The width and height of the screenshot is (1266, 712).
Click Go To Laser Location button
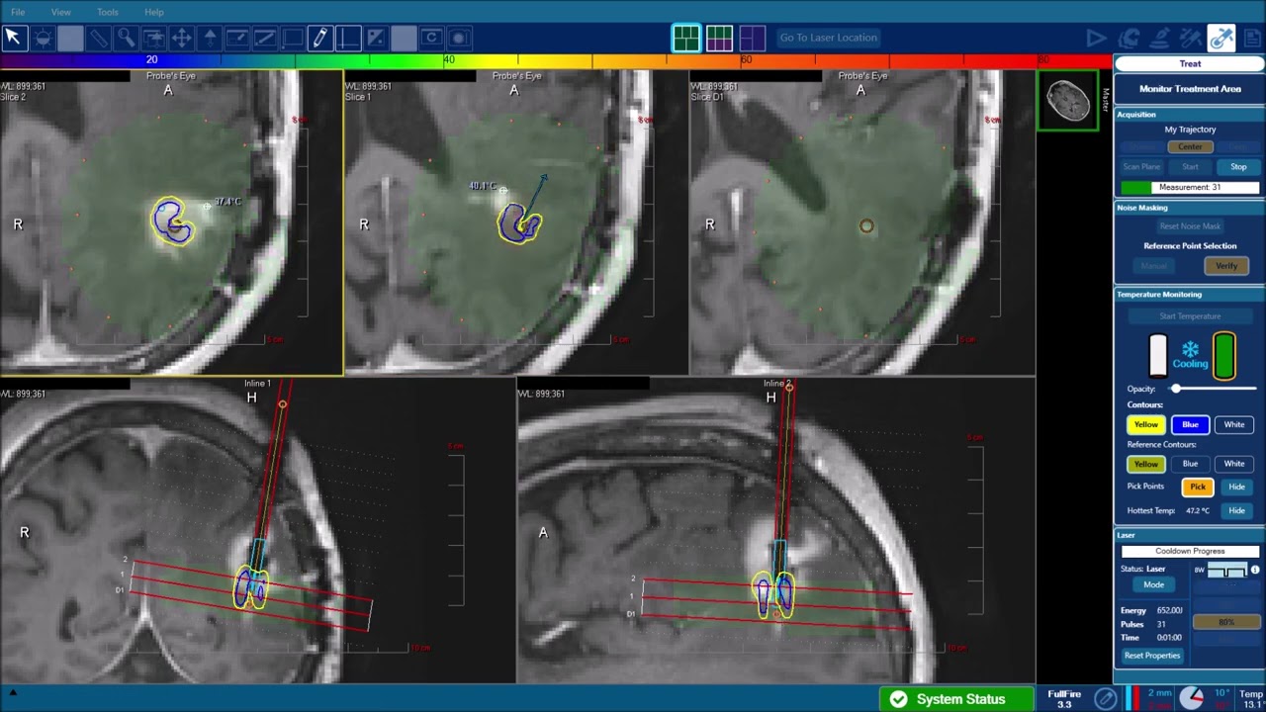[x=828, y=38]
